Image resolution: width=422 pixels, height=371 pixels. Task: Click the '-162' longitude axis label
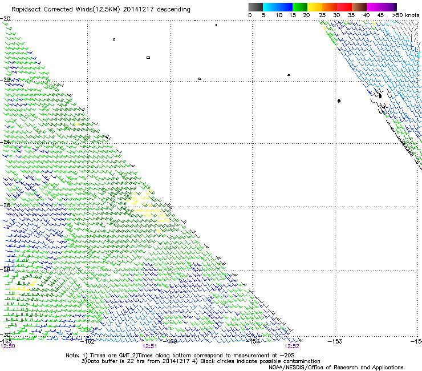88,341
